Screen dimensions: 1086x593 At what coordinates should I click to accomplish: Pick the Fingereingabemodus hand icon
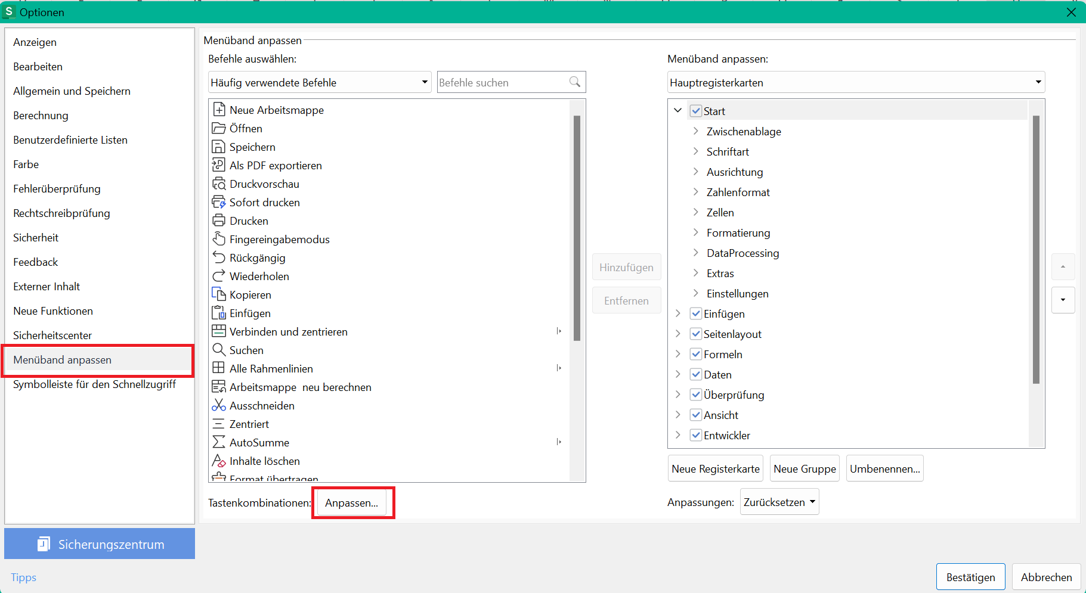(x=219, y=239)
